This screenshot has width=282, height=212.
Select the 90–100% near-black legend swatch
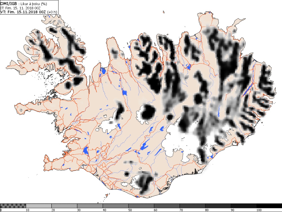244,206
